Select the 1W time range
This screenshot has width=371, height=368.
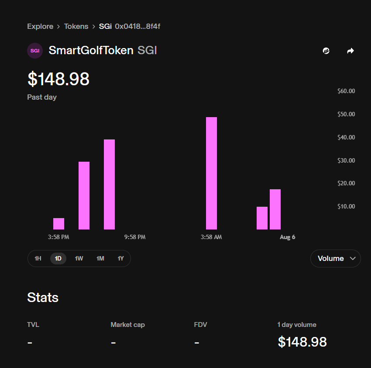pyautogui.click(x=79, y=258)
